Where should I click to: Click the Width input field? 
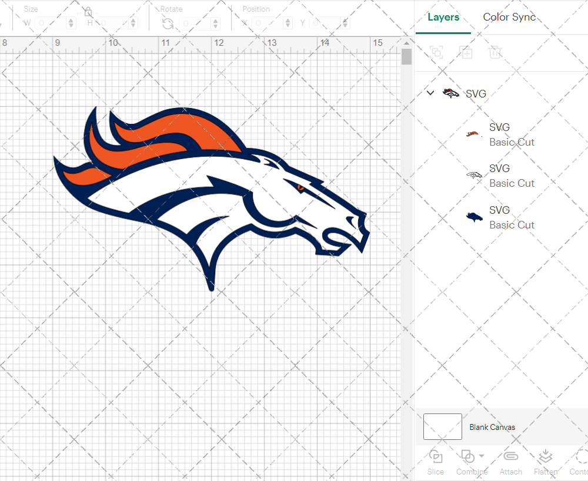(51, 23)
